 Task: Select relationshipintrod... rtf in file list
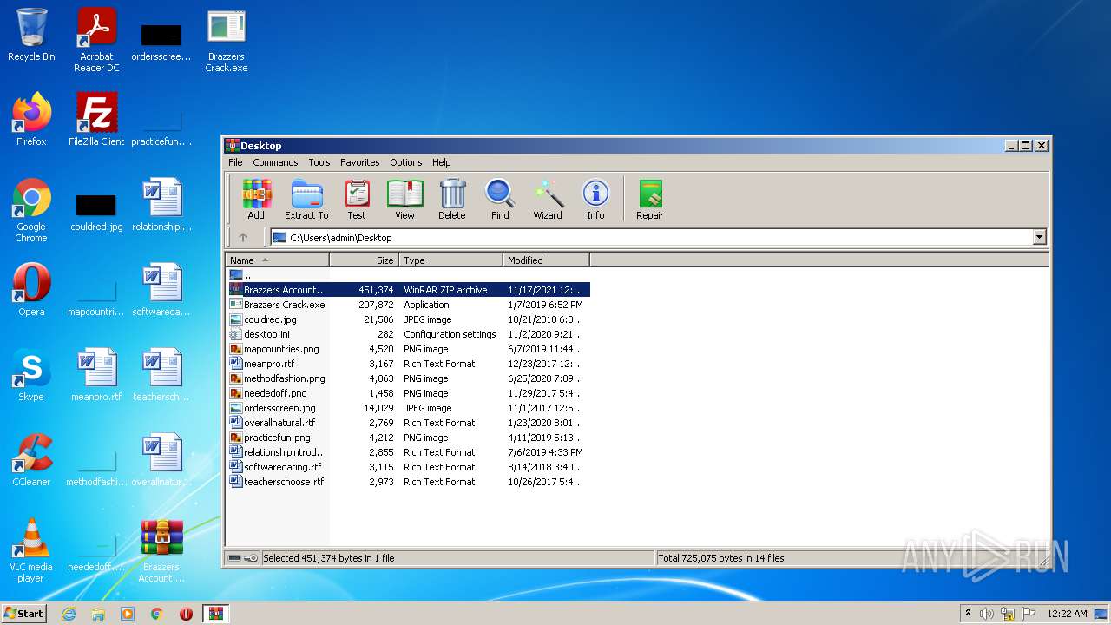coord(409,452)
